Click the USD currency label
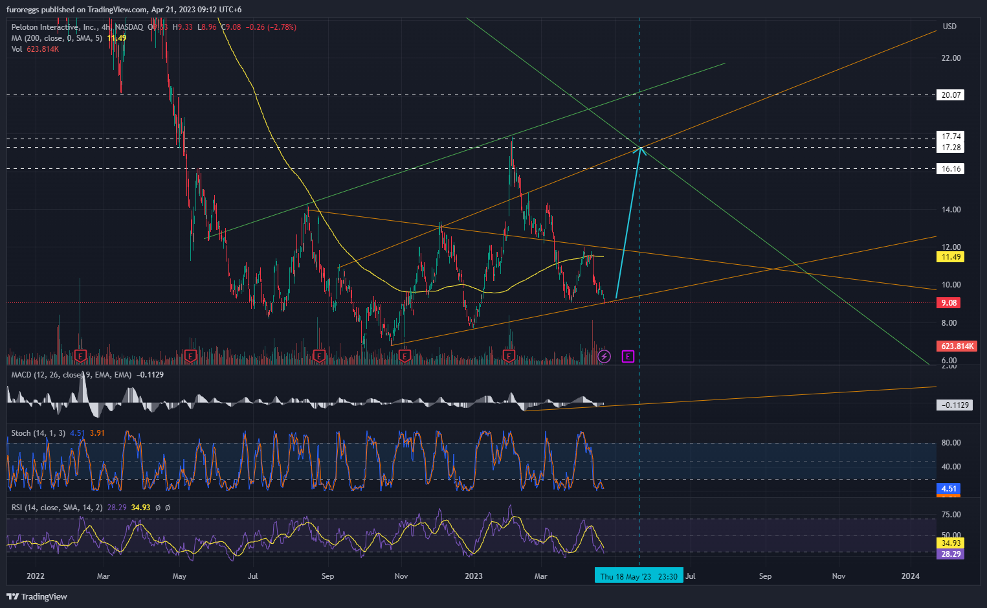This screenshot has height=608, width=987. (x=949, y=27)
